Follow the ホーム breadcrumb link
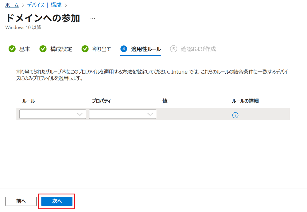Image resolution: width=307 pixels, height=212 pixels. tap(12, 5)
